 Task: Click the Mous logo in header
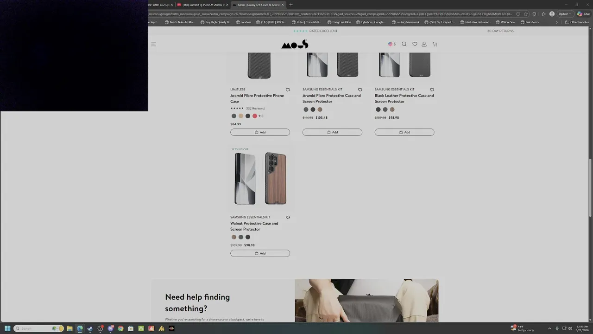[295, 44]
